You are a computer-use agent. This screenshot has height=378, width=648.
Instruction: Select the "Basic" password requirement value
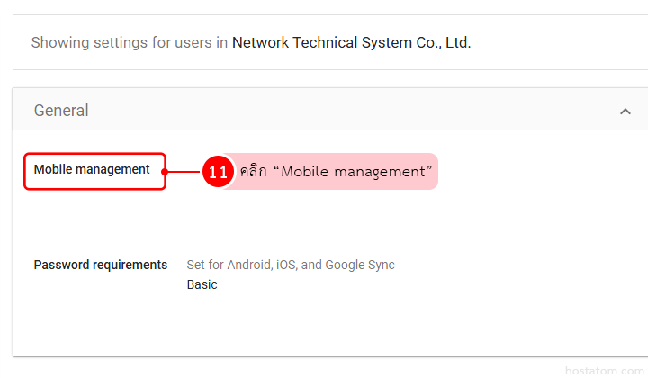point(202,284)
